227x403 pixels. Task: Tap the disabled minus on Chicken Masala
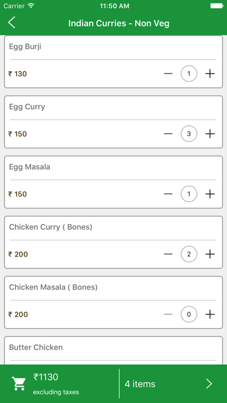point(168,314)
